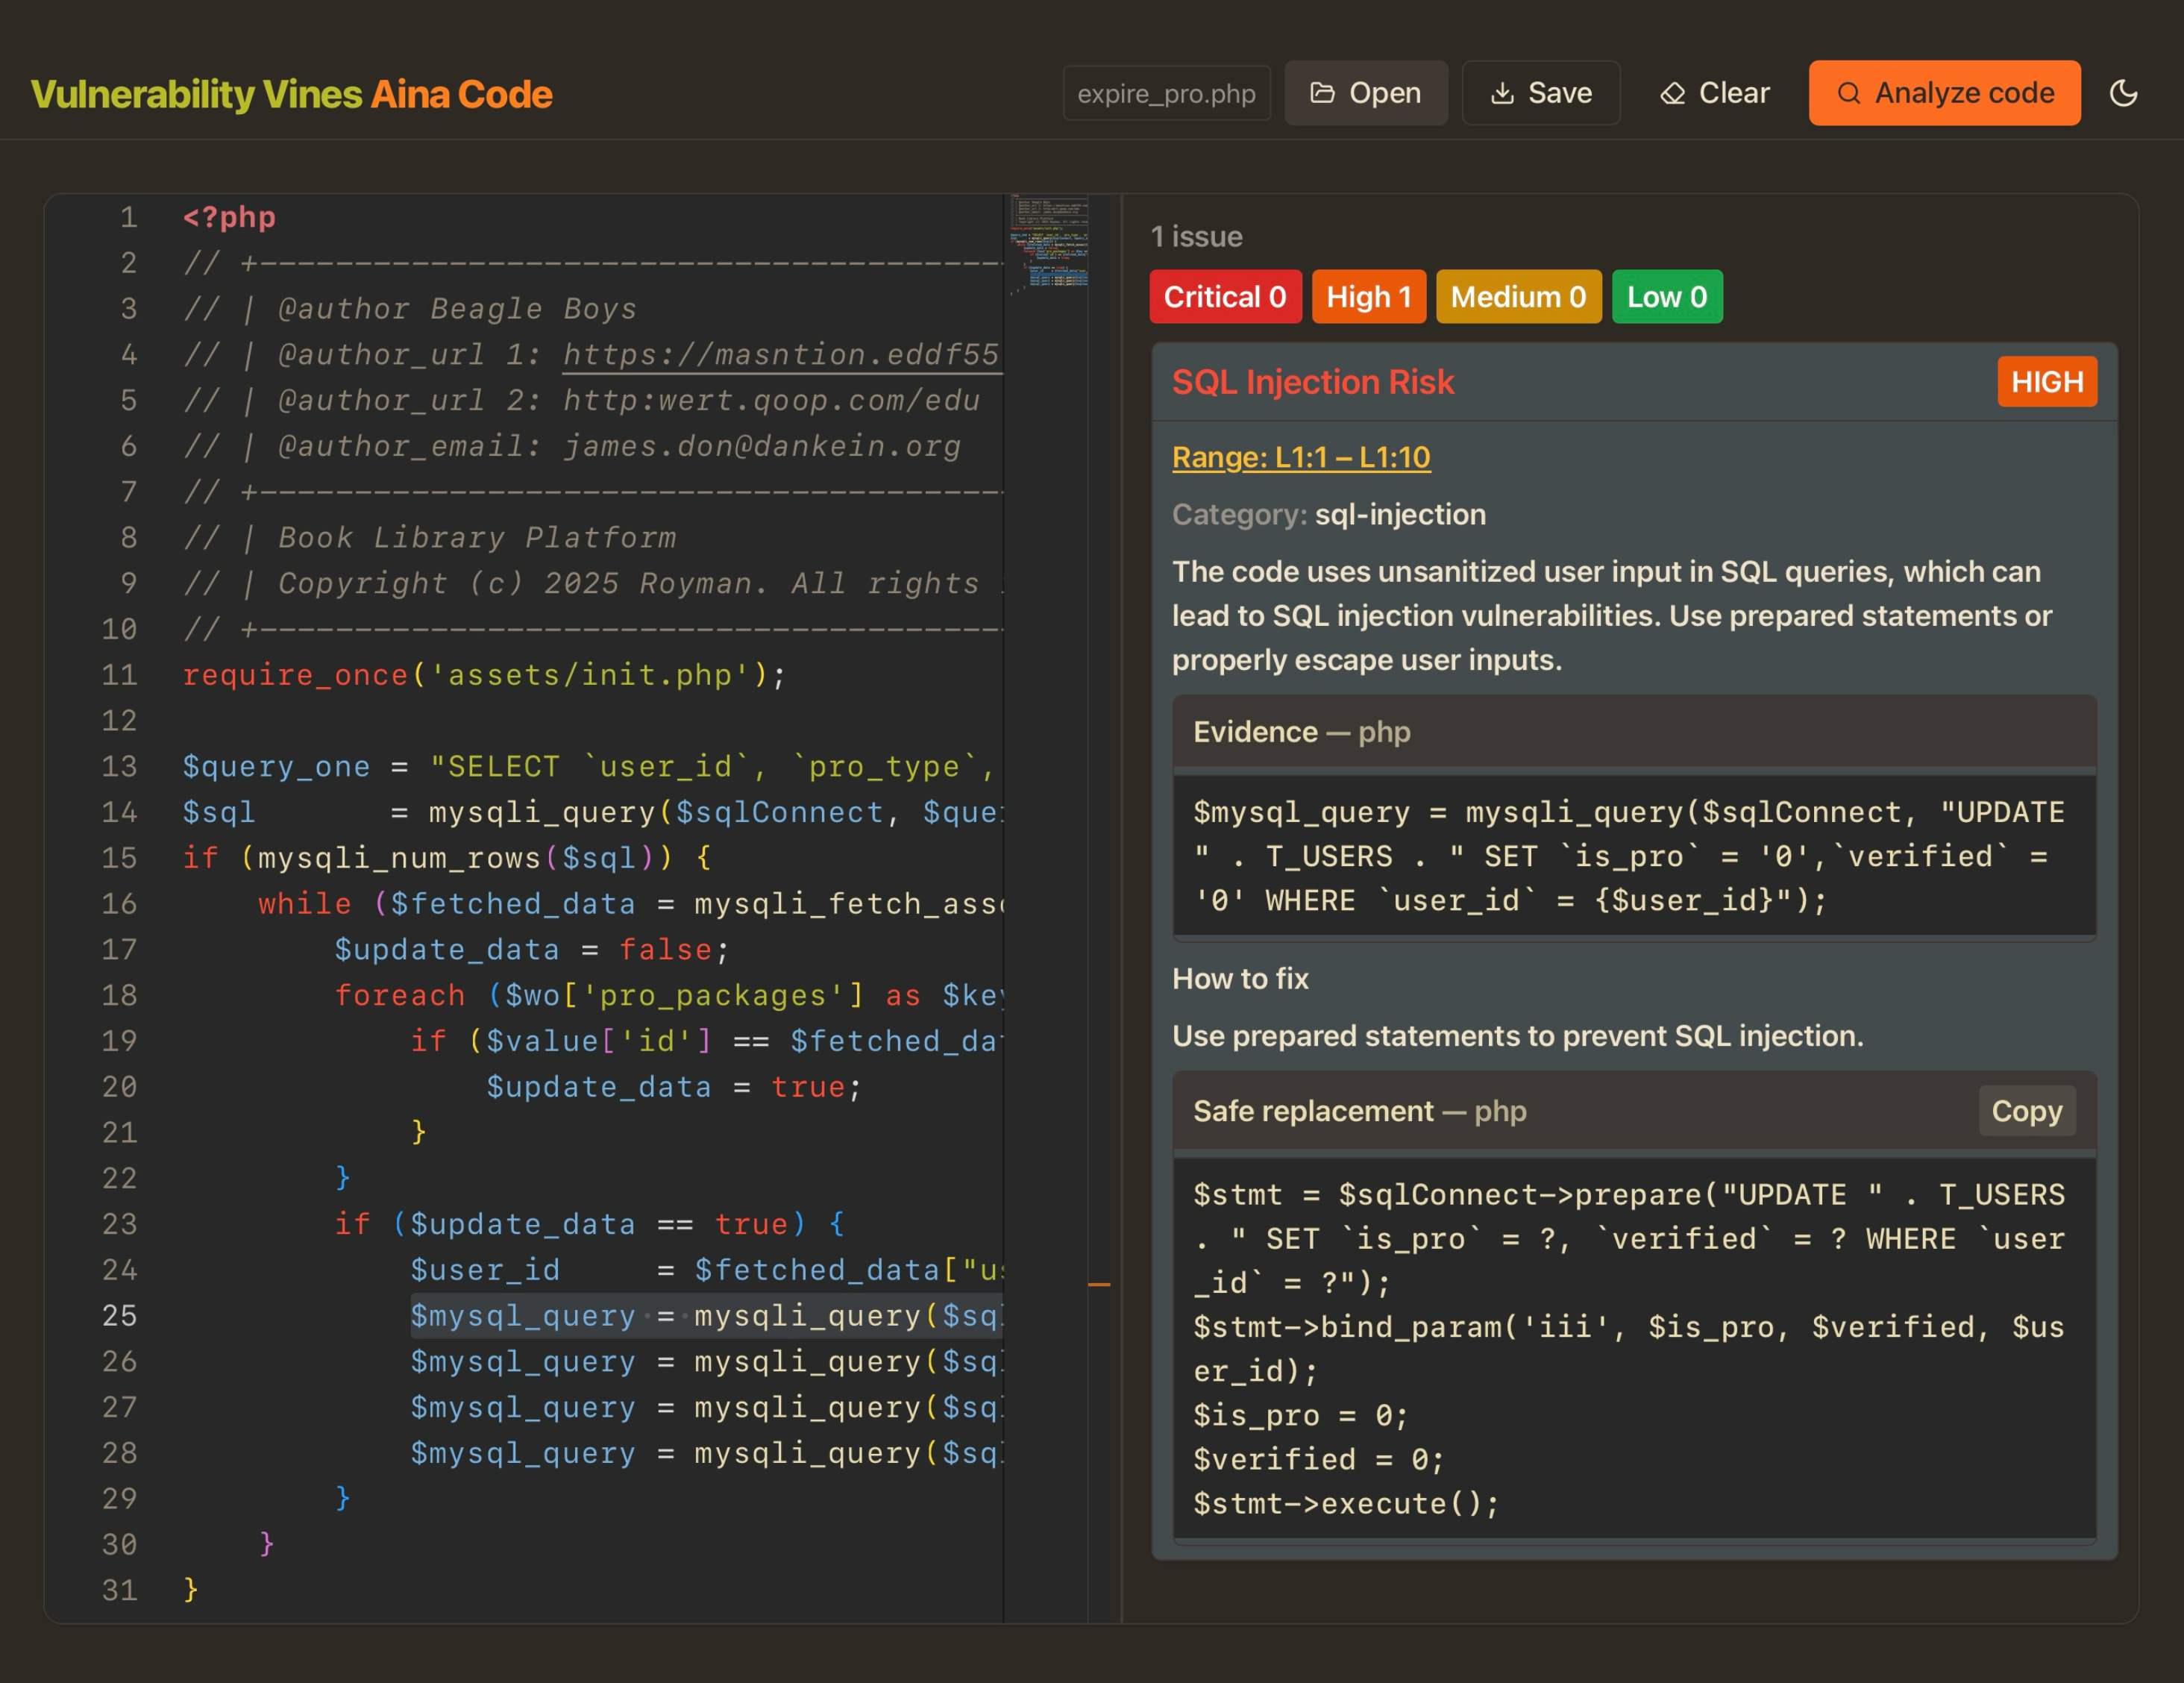Image resolution: width=2184 pixels, height=1683 pixels.
Task: Click the download icon on Save button
Action: [x=1501, y=93]
